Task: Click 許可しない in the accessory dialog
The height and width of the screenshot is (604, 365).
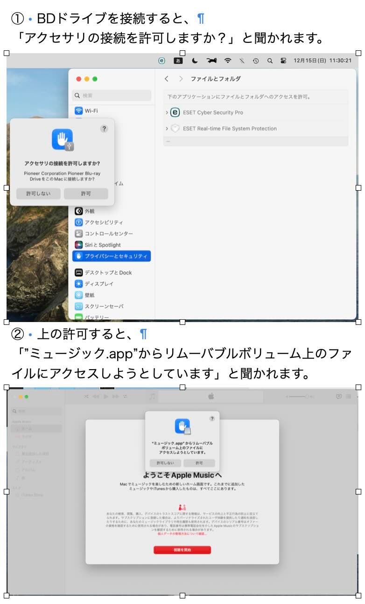Action: pos(38,193)
